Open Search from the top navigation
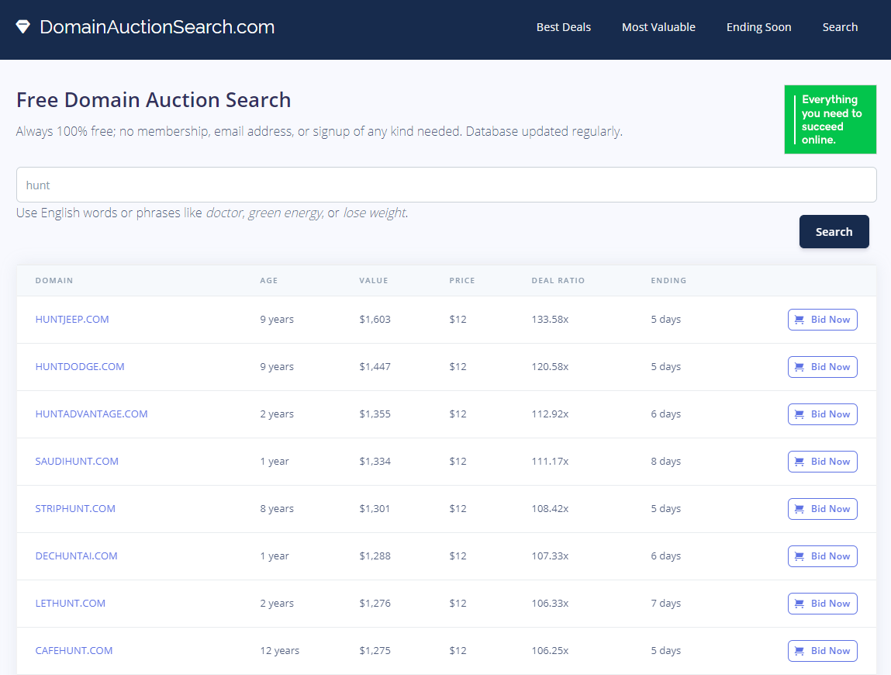891x675 pixels. 840,27
